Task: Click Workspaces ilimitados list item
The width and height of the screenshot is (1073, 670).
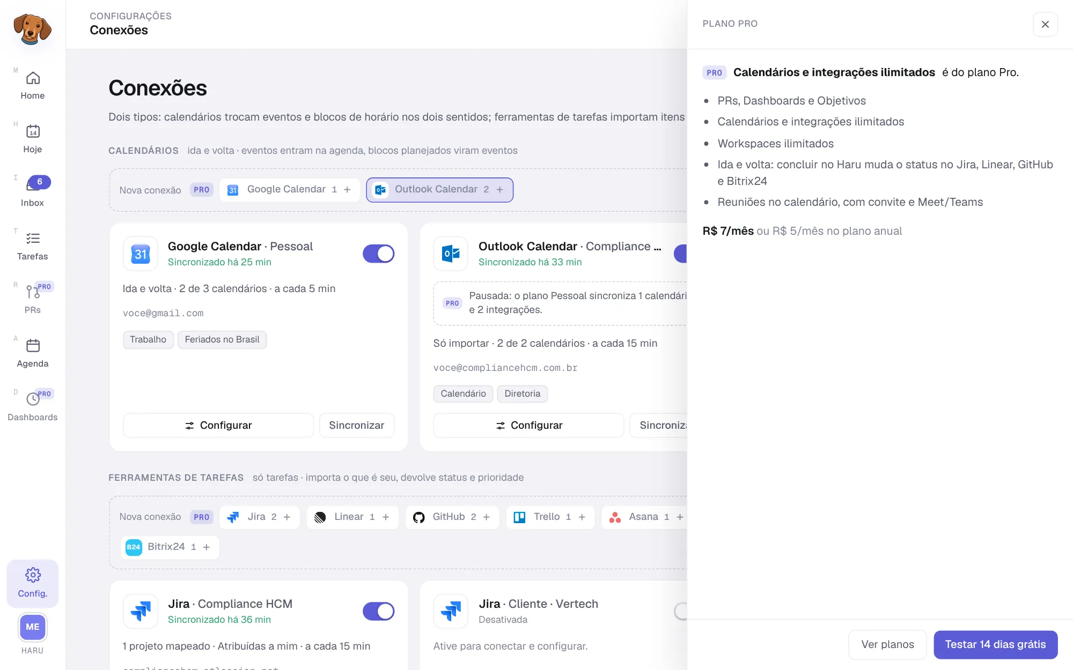Action: (775, 144)
